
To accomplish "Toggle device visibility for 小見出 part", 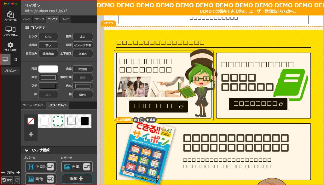I will coord(50,167).
